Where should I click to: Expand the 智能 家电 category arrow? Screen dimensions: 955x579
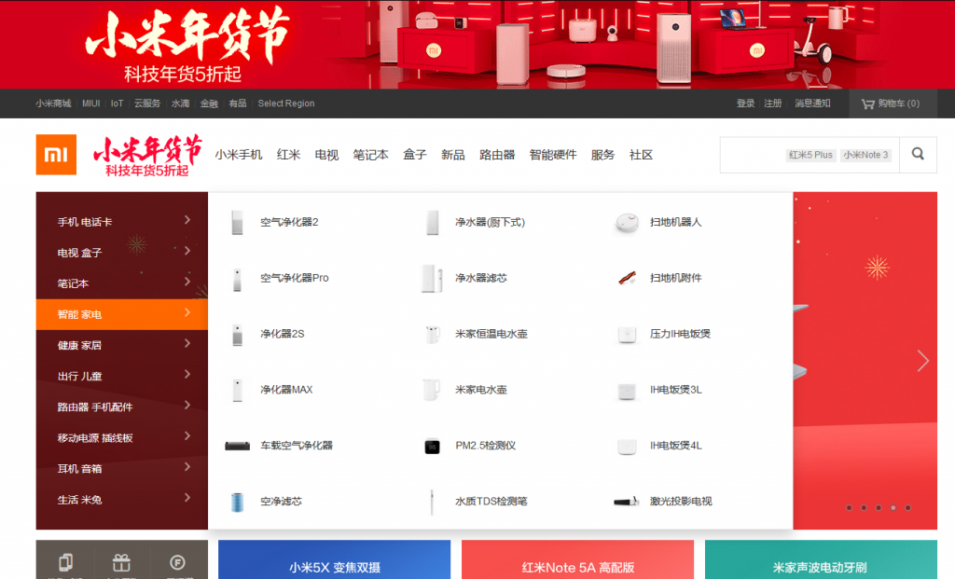click(x=187, y=312)
